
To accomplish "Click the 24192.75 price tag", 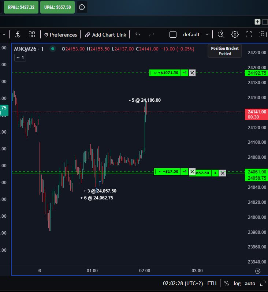I will click(x=256, y=73).
